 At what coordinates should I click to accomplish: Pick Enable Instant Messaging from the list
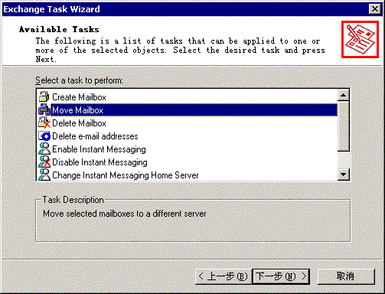coord(99,149)
